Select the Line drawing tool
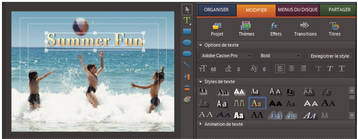358x139 pixels. click(187, 65)
